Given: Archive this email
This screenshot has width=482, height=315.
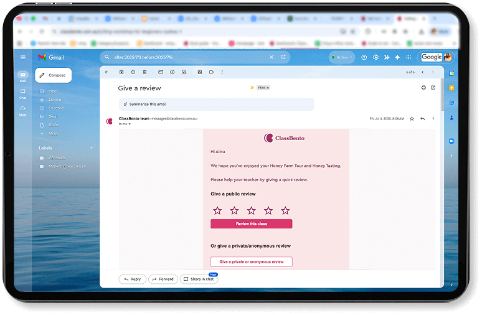Looking at the screenshot, I should pos(121,72).
